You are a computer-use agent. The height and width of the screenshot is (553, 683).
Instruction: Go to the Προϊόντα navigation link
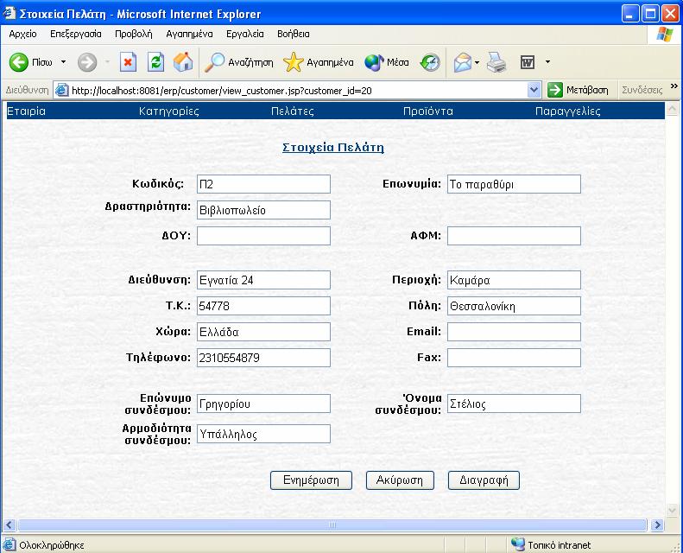tap(427, 111)
